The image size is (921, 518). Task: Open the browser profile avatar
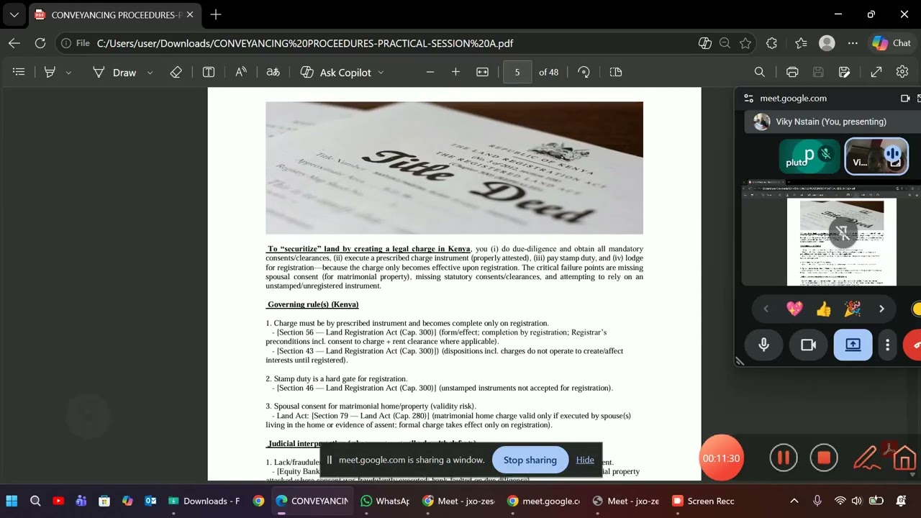pos(827,43)
